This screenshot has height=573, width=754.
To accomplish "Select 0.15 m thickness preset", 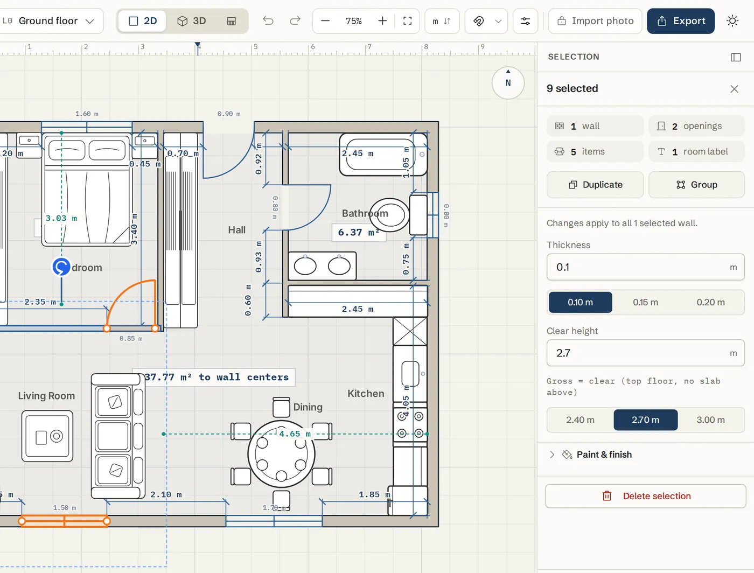I will tap(645, 302).
